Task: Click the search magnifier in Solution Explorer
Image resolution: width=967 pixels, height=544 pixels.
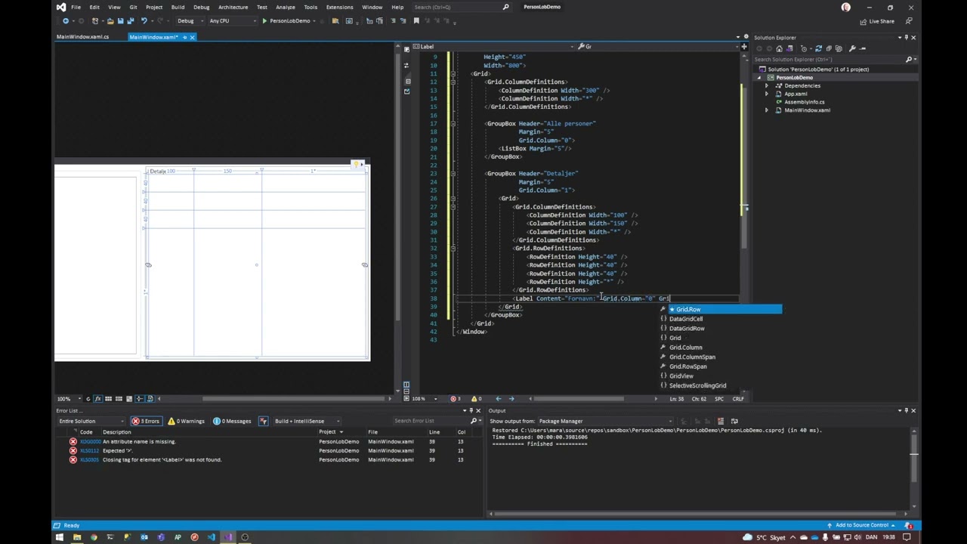Action: [909, 59]
